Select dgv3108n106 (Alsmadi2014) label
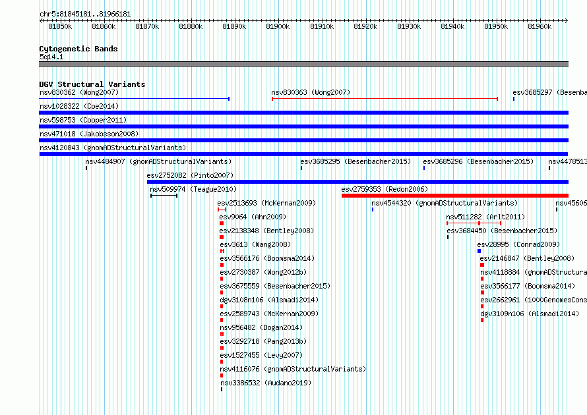587x415 pixels. pos(269,300)
